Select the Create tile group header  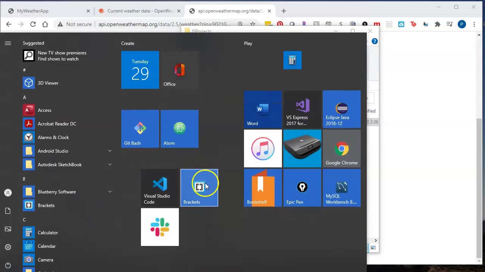coord(128,43)
